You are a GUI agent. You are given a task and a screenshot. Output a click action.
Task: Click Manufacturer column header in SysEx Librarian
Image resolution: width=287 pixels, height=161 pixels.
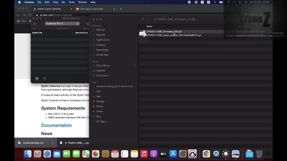[x=82, y=33]
